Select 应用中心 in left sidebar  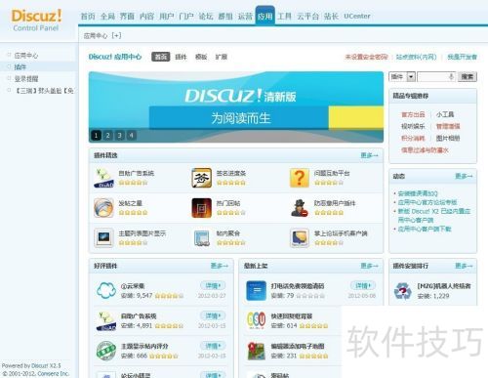(26, 56)
